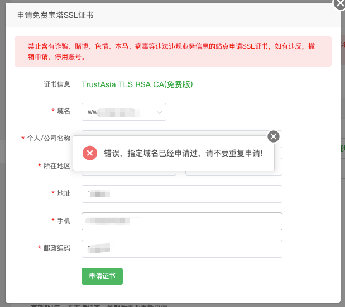
Task: Click the error message text in the toast
Action: point(183,153)
